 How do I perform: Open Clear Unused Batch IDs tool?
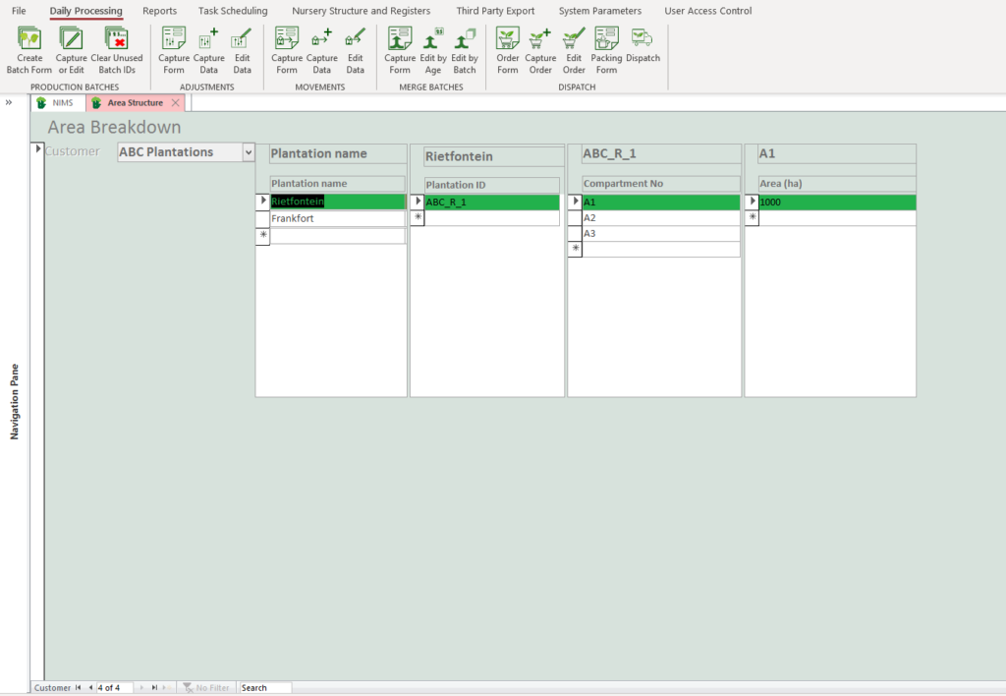pyautogui.click(x=116, y=39)
